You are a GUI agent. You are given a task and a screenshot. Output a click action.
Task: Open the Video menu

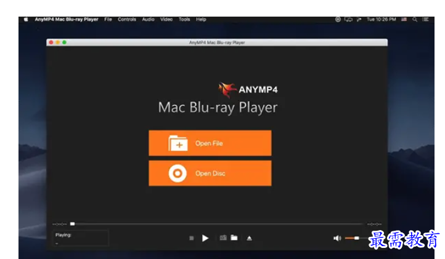[166, 19]
